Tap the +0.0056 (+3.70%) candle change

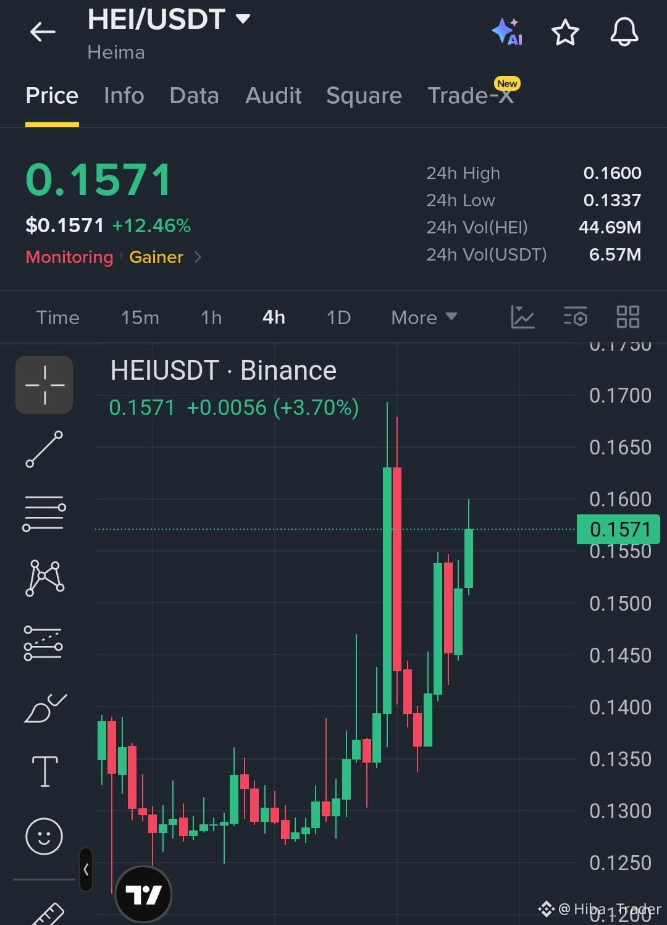coord(272,408)
